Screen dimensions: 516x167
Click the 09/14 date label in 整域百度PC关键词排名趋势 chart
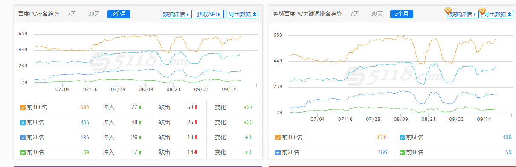pyautogui.click(x=484, y=119)
